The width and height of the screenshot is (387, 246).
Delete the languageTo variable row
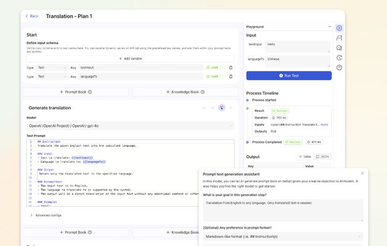point(231,77)
